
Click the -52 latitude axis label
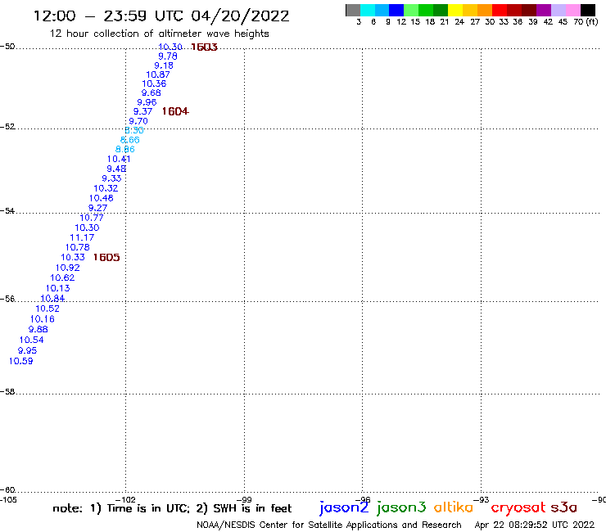(7, 127)
